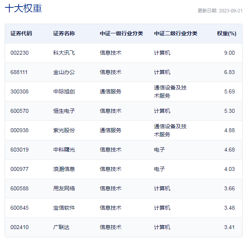
Task: Click the weight value 5.30
Action: click(x=229, y=111)
